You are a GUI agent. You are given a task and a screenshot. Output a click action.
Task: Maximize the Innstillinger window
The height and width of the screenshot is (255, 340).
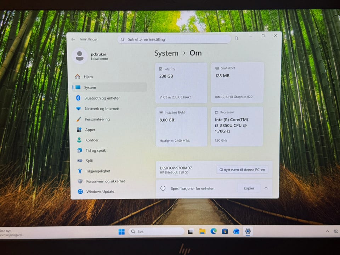(x=263, y=36)
